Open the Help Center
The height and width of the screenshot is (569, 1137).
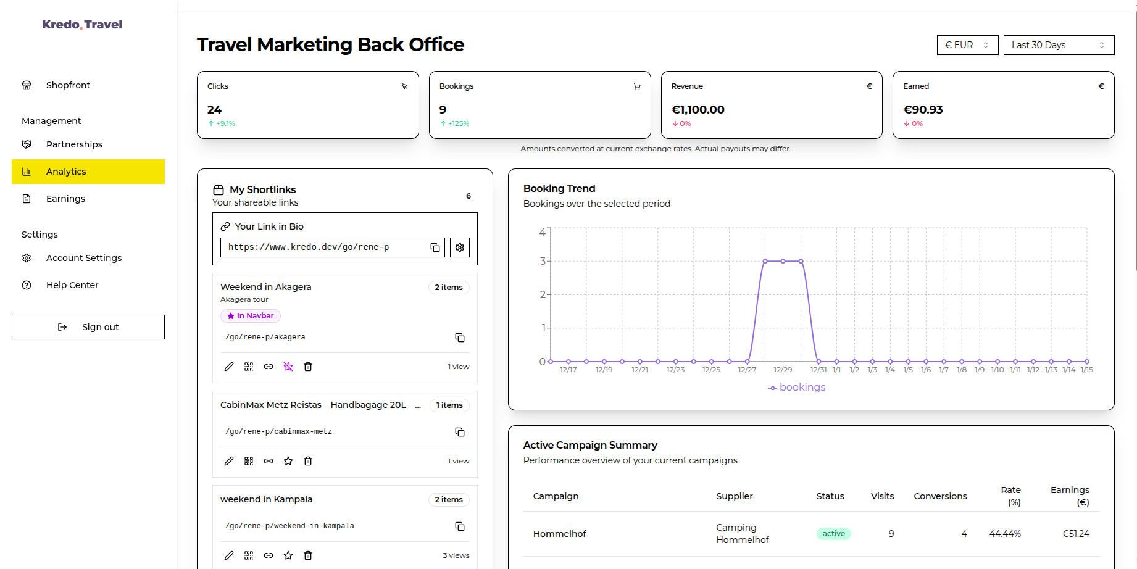(72, 284)
